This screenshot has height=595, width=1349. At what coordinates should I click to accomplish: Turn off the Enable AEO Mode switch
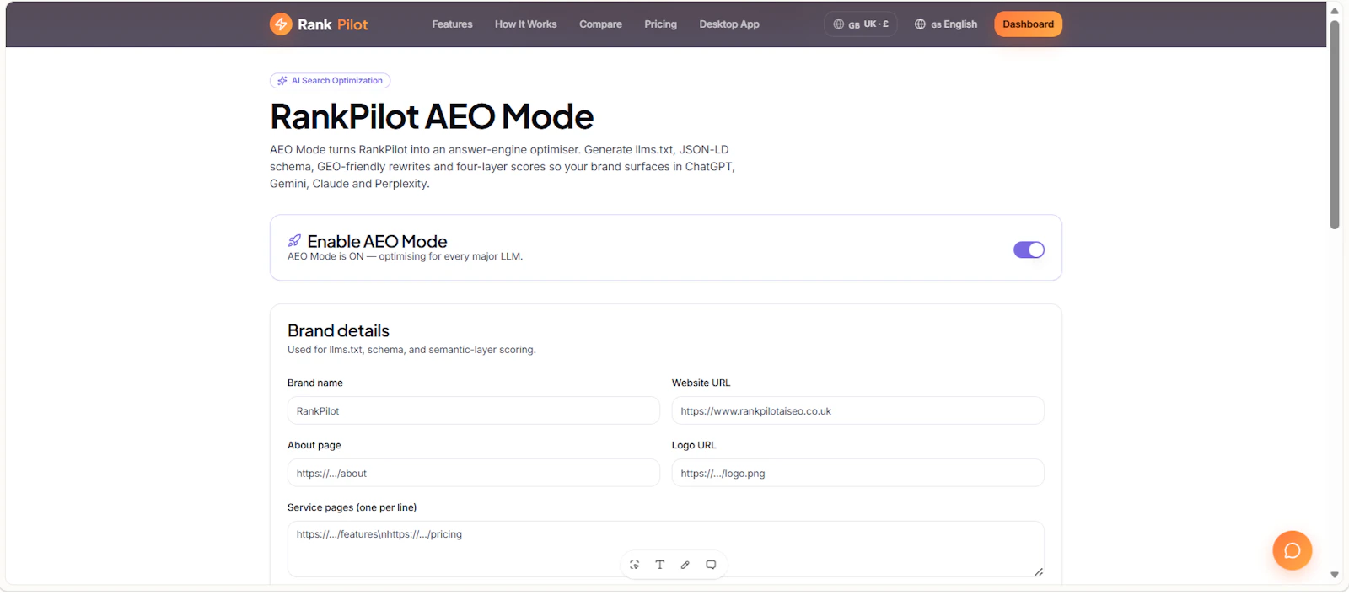pos(1029,249)
